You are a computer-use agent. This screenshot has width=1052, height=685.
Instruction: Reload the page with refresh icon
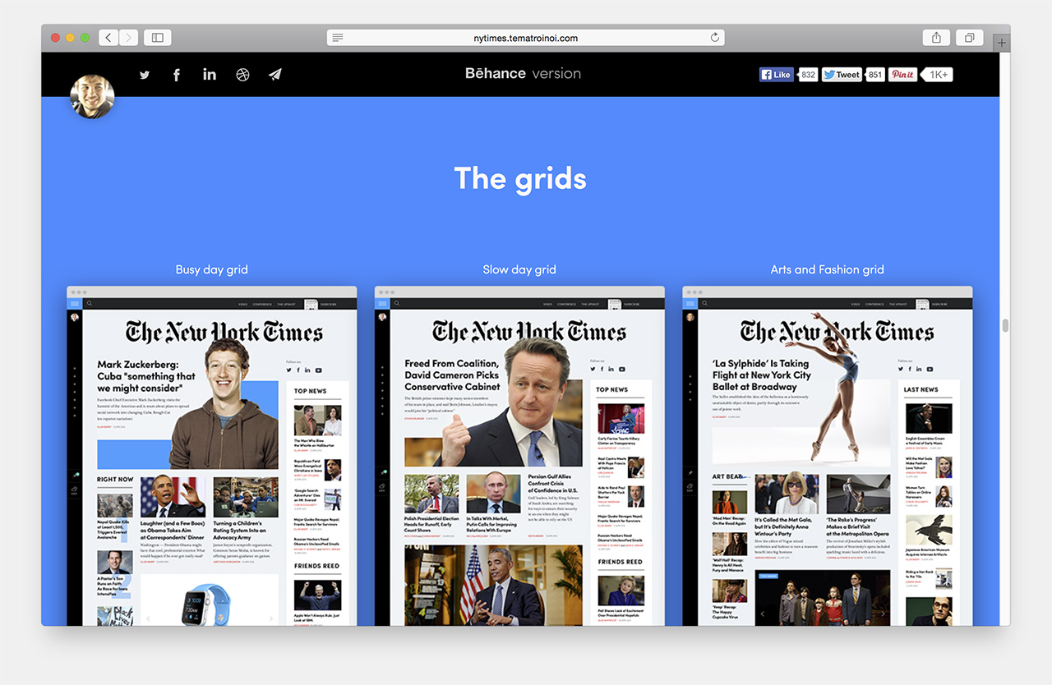click(715, 38)
